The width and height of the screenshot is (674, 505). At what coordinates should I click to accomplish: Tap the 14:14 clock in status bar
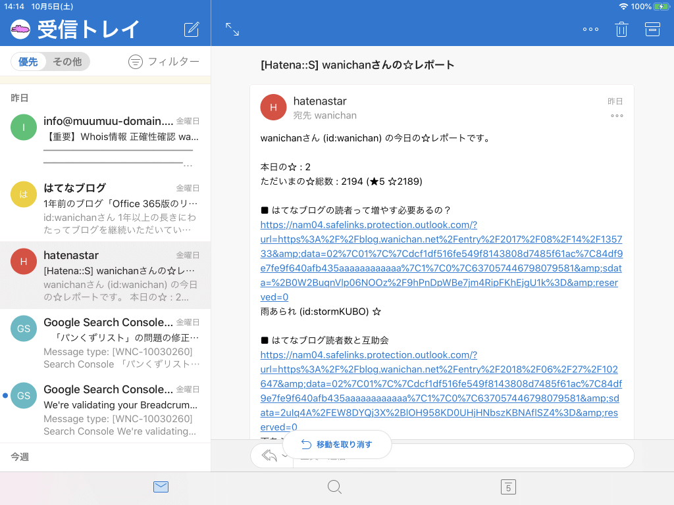pyautogui.click(x=14, y=7)
